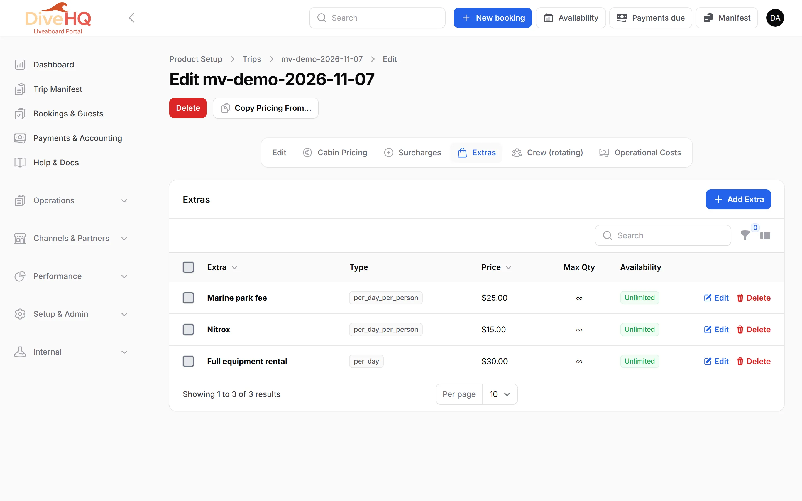
Task: Click the New booking button
Action: click(493, 18)
